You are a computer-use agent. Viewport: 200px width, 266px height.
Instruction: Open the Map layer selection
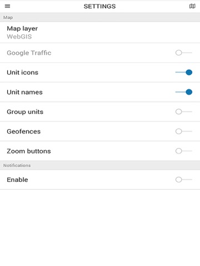pos(100,32)
